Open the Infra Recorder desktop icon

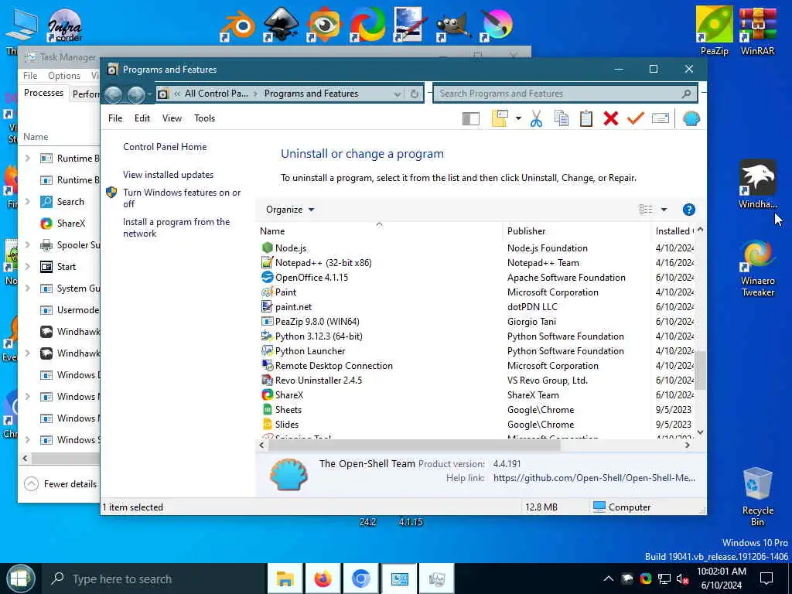[65, 26]
